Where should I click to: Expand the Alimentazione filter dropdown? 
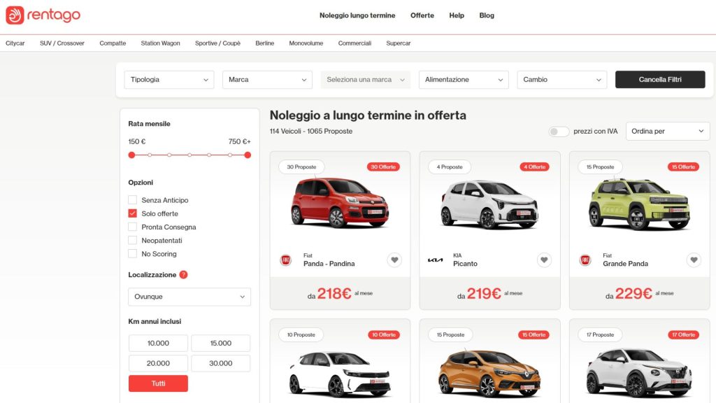click(463, 79)
